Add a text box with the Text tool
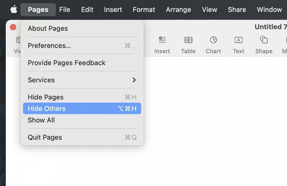The height and width of the screenshot is (186, 287). (238, 40)
